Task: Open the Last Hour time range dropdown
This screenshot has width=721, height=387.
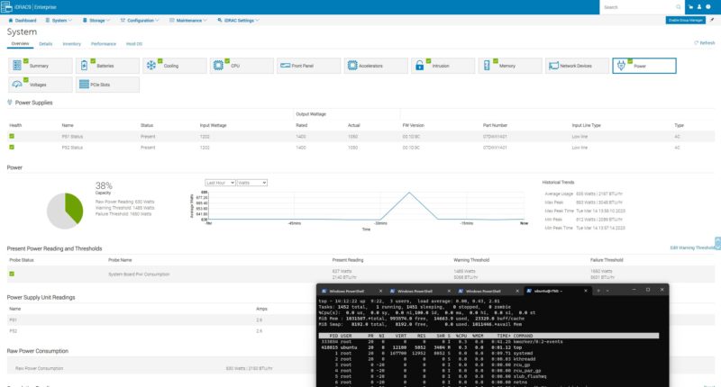Action: [219, 182]
